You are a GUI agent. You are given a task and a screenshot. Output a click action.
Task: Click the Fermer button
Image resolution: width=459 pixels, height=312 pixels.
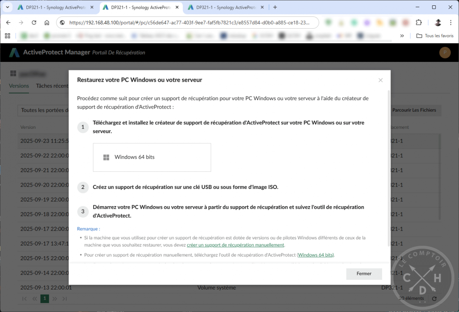click(364, 274)
